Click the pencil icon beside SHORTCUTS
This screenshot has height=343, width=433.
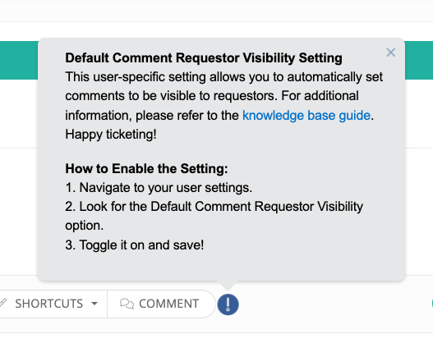click(x=2, y=303)
